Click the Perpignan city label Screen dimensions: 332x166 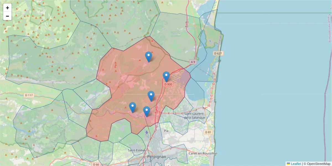(157, 157)
